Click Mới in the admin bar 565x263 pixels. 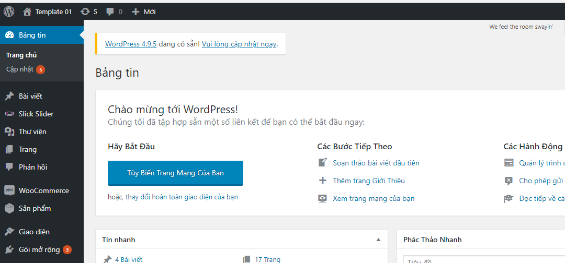[150, 12]
